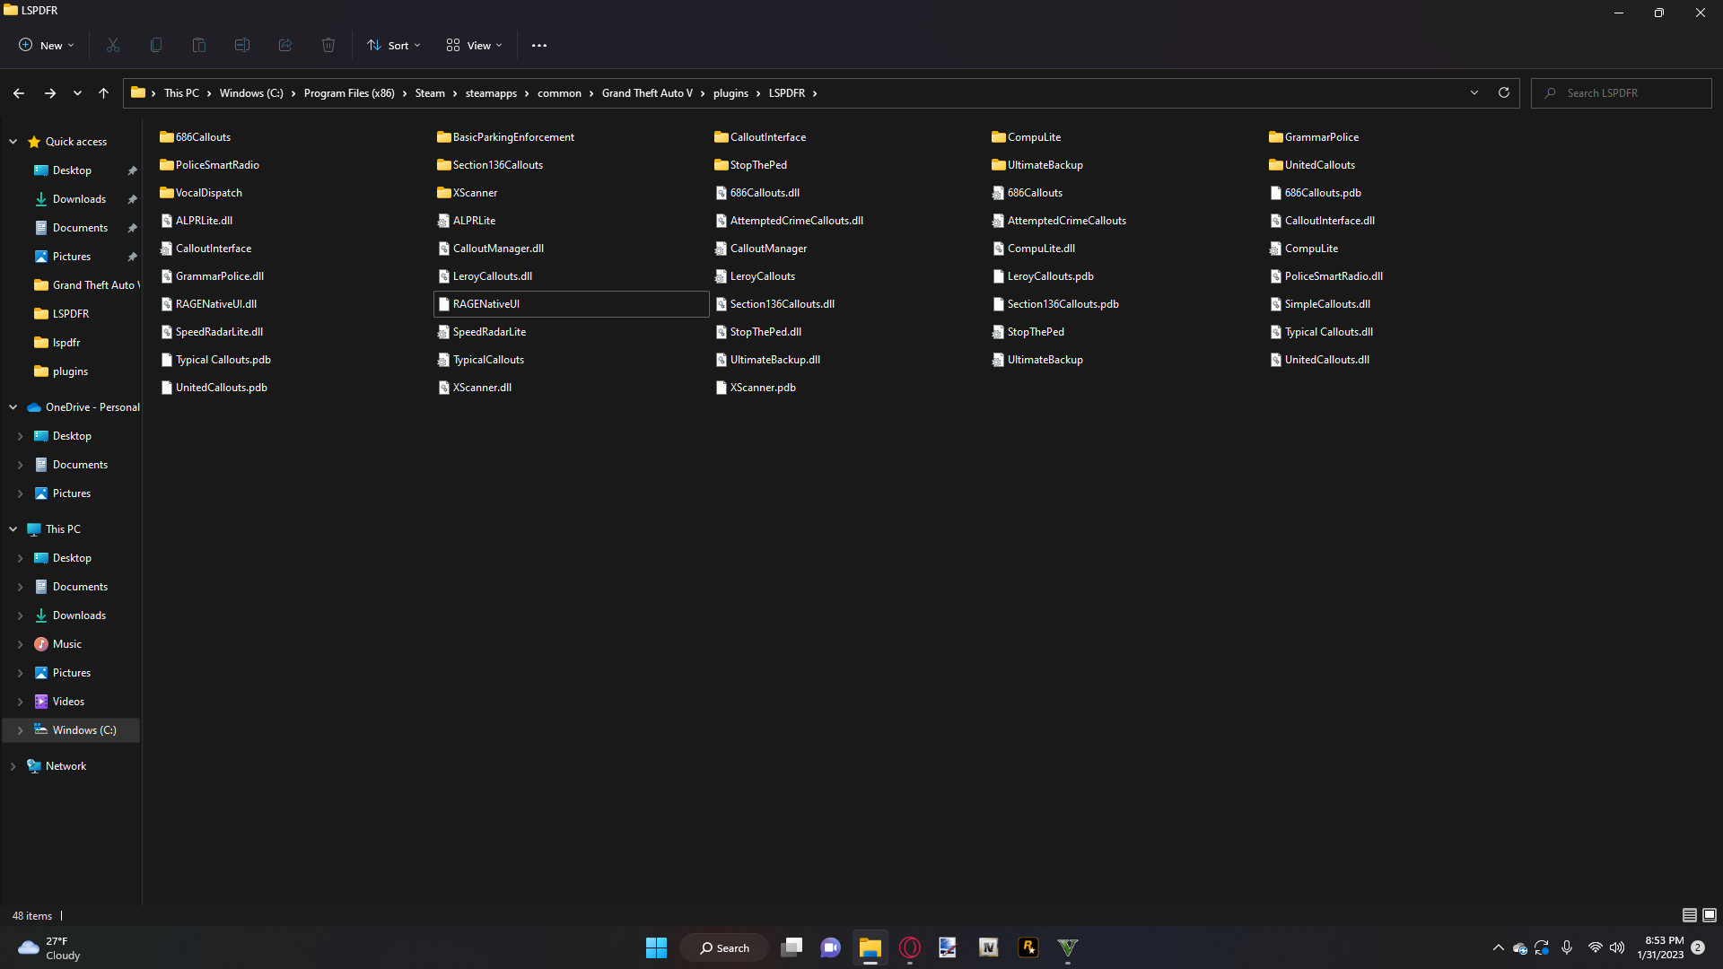Click the Grand Theft Auto V breadcrumb
Viewport: 1723px width, 969px height.
coord(647,93)
